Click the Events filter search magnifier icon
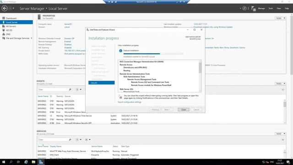 pos(70,90)
